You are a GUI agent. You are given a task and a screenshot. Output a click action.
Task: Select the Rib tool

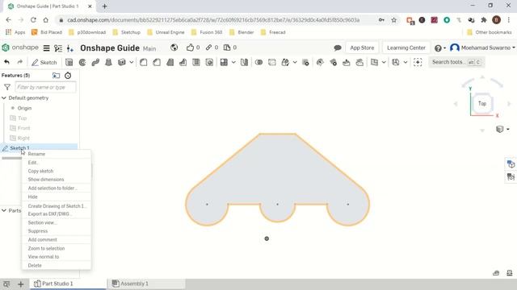(183, 62)
